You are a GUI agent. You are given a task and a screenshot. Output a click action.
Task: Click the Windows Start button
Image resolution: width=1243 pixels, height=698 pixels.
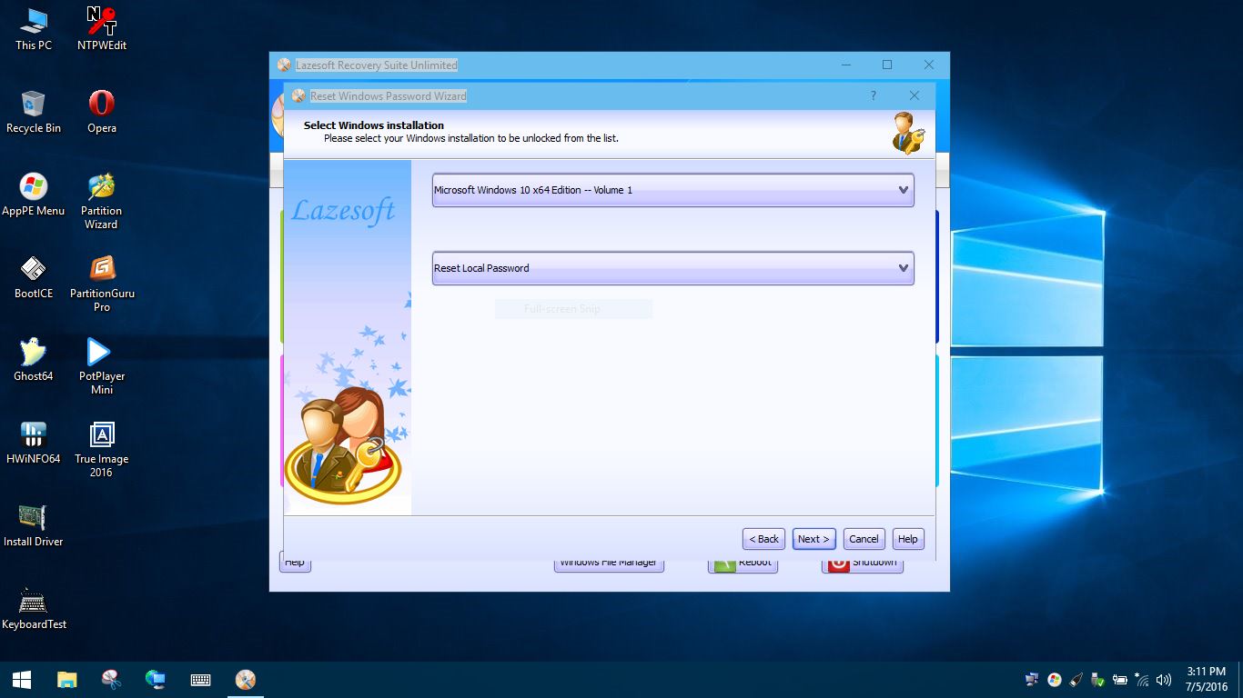pyautogui.click(x=22, y=679)
